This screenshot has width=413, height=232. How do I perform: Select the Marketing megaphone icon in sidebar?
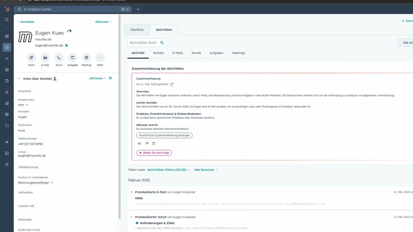click(7, 58)
